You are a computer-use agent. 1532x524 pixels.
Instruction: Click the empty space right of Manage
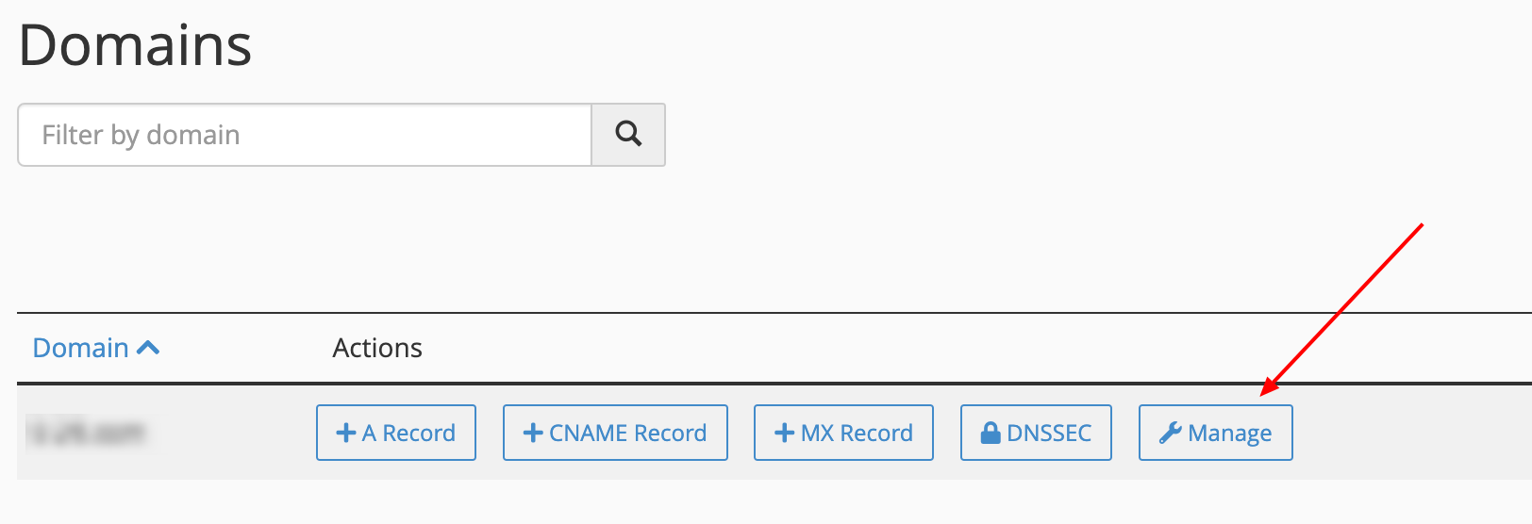1410,433
